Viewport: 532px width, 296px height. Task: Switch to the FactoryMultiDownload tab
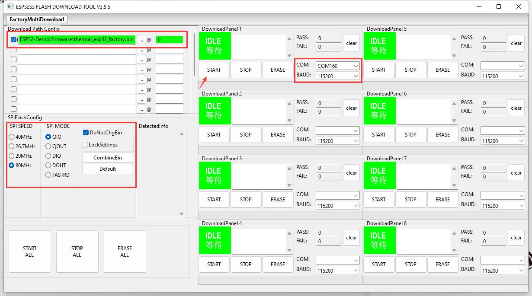(37, 19)
